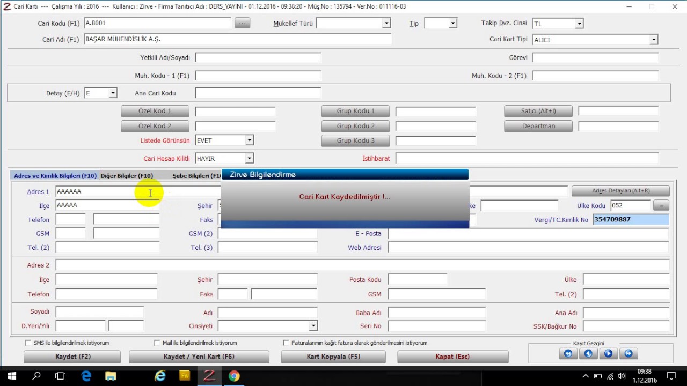Click E - Posta input field
This screenshot has width=687, height=386.
[528, 234]
